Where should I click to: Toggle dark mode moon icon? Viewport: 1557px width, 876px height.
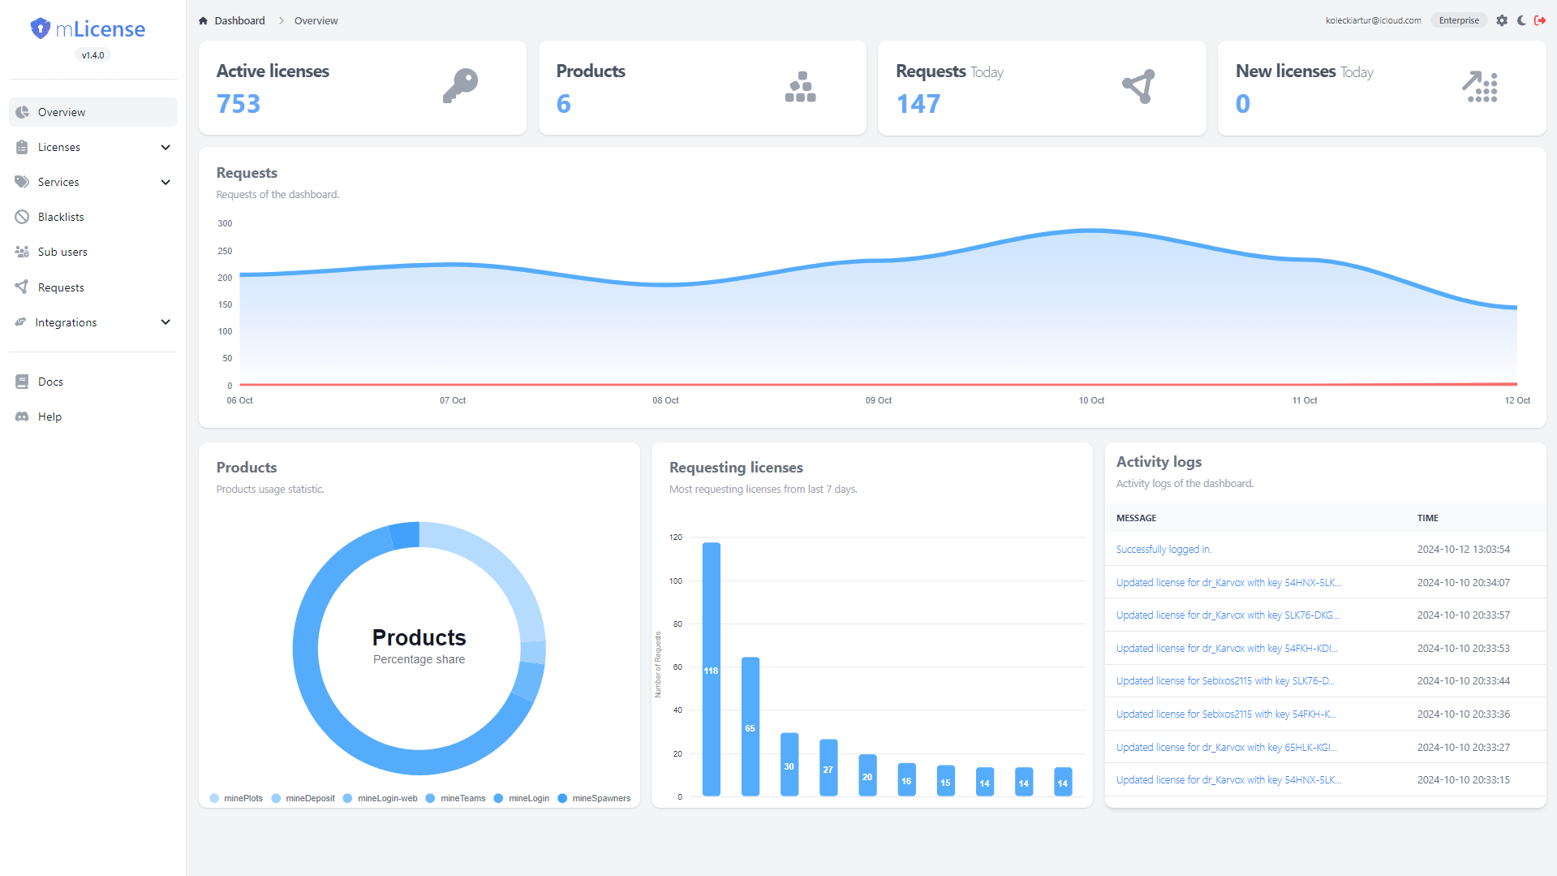(1521, 21)
